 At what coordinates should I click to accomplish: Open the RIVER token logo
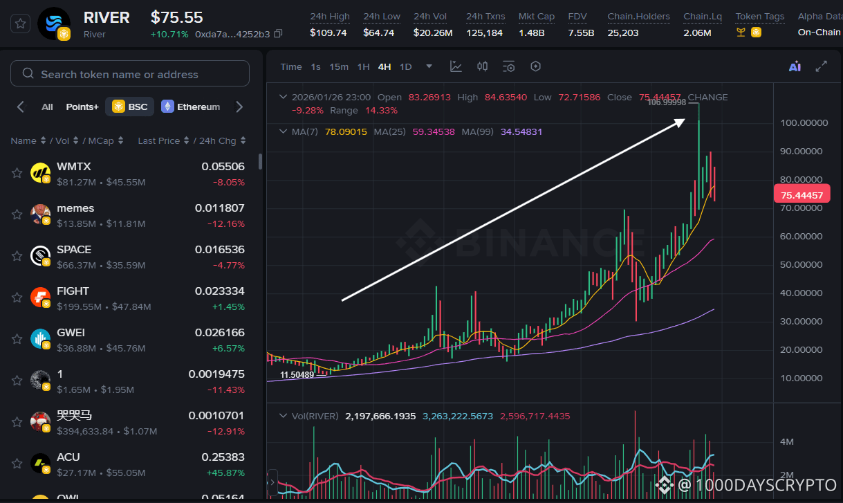point(53,24)
